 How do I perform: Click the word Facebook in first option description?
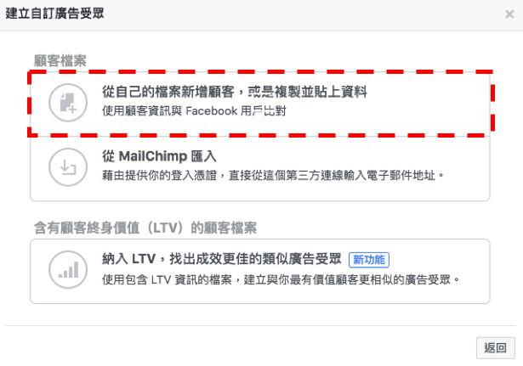(x=211, y=111)
